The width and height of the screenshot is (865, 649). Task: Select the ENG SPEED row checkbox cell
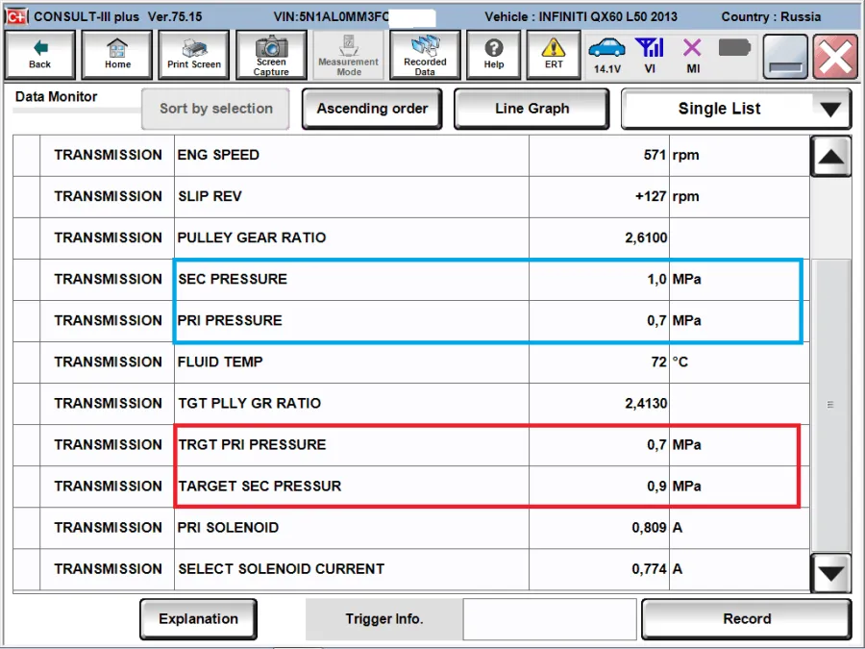click(x=27, y=156)
